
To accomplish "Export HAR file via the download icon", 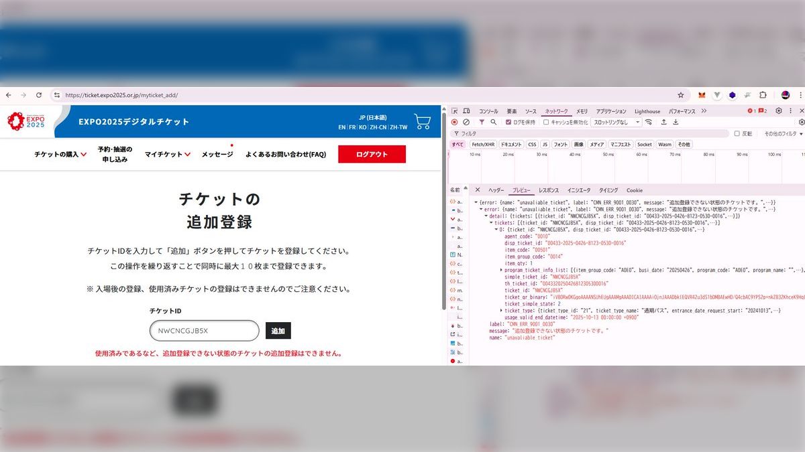I will [x=676, y=122].
